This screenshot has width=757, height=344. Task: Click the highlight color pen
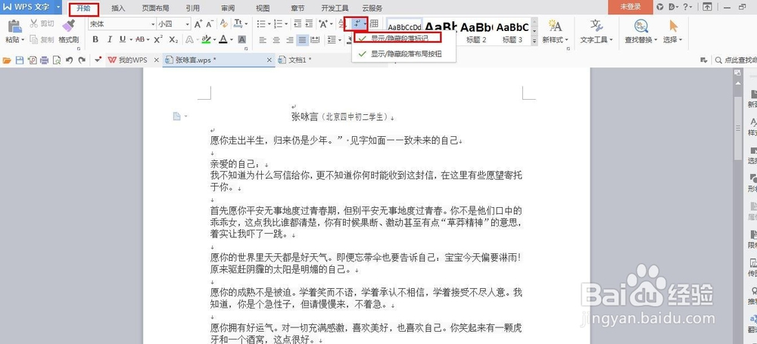click(206, 39)
